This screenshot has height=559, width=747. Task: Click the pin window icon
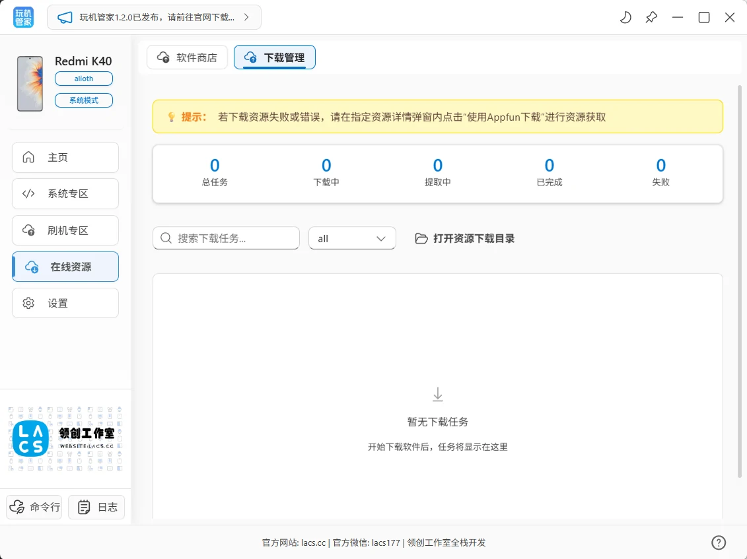pos(651,18)
